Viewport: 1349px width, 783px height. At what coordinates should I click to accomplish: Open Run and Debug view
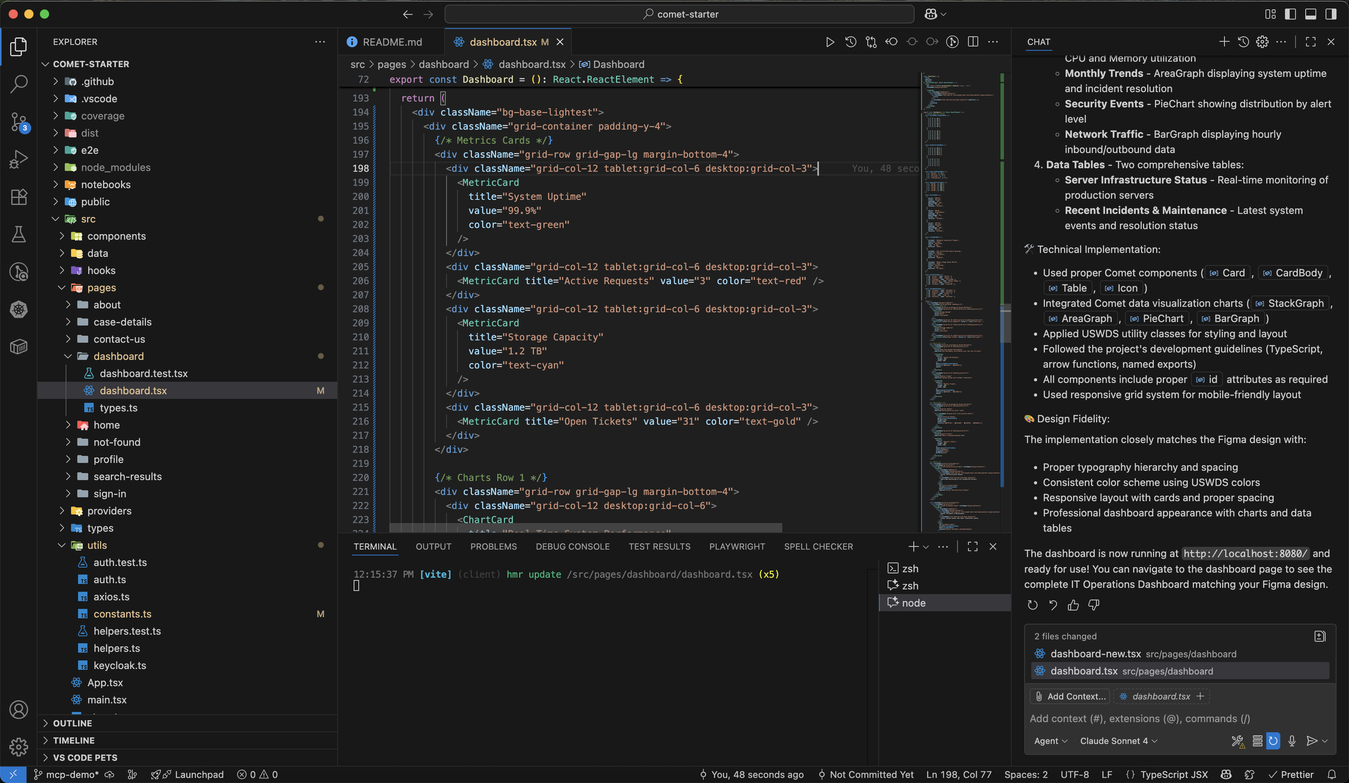pyautogui.click(x=19, y=160)
